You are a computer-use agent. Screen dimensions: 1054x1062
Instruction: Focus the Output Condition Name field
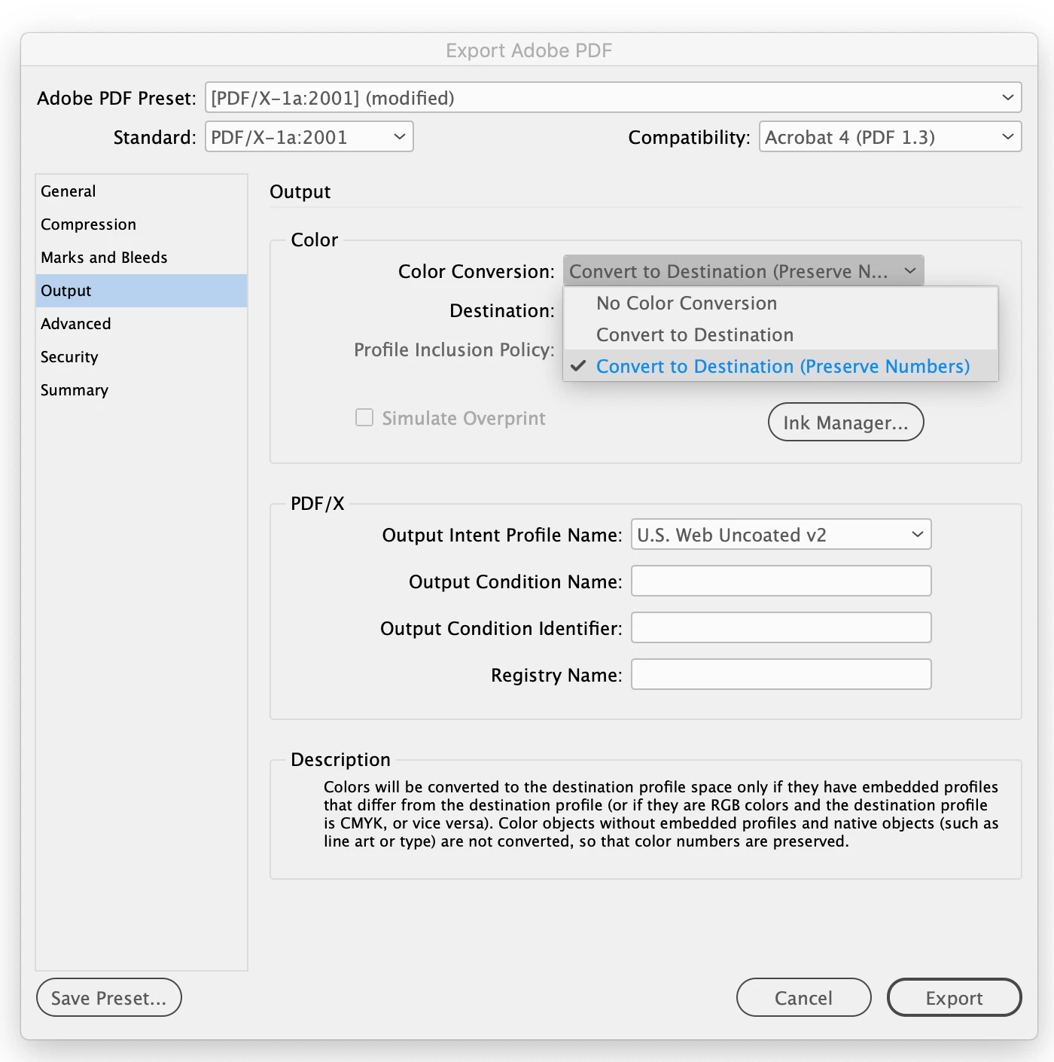(x=781, y=581)
